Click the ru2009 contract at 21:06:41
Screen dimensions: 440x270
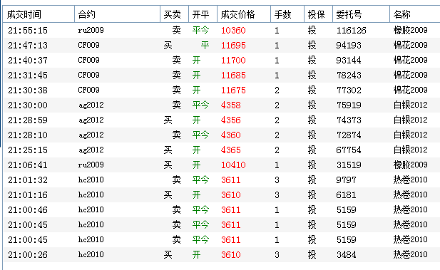tap(91, 165)
